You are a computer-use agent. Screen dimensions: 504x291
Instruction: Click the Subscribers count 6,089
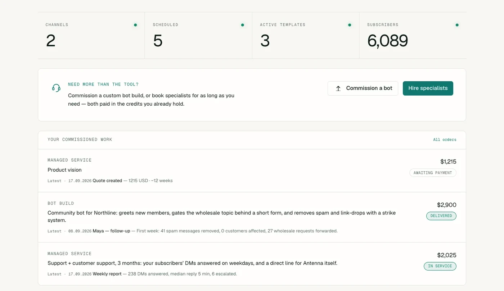(387, 41)
